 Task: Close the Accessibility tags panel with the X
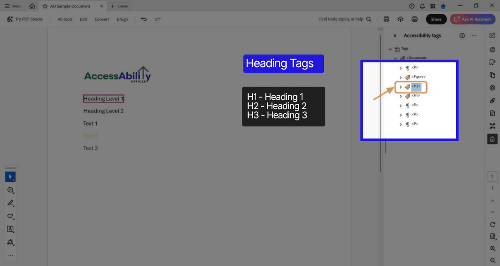(395, 35)
